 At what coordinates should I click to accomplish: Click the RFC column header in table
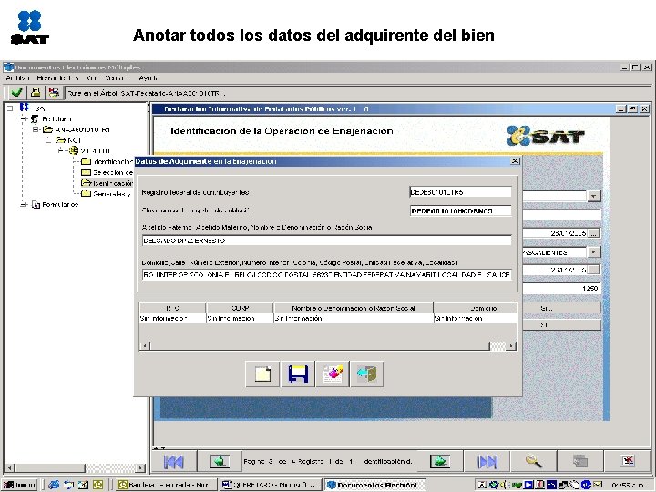172,308
